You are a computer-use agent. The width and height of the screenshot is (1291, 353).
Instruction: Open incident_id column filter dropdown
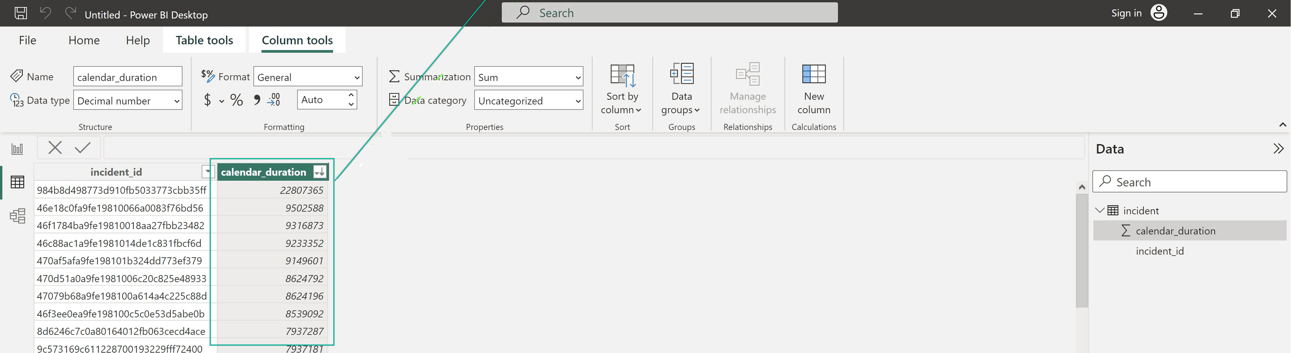coord(207,172)
